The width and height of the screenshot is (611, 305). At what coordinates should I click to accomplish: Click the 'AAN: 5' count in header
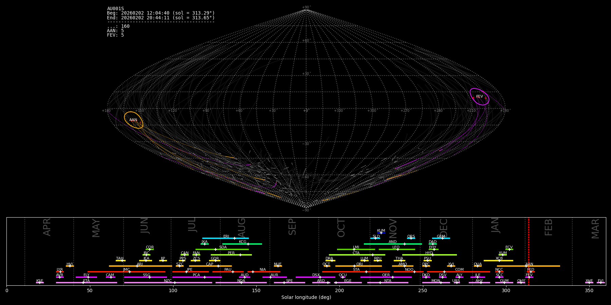pos(115,31)
